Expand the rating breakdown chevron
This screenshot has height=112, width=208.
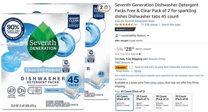[135, 25]
